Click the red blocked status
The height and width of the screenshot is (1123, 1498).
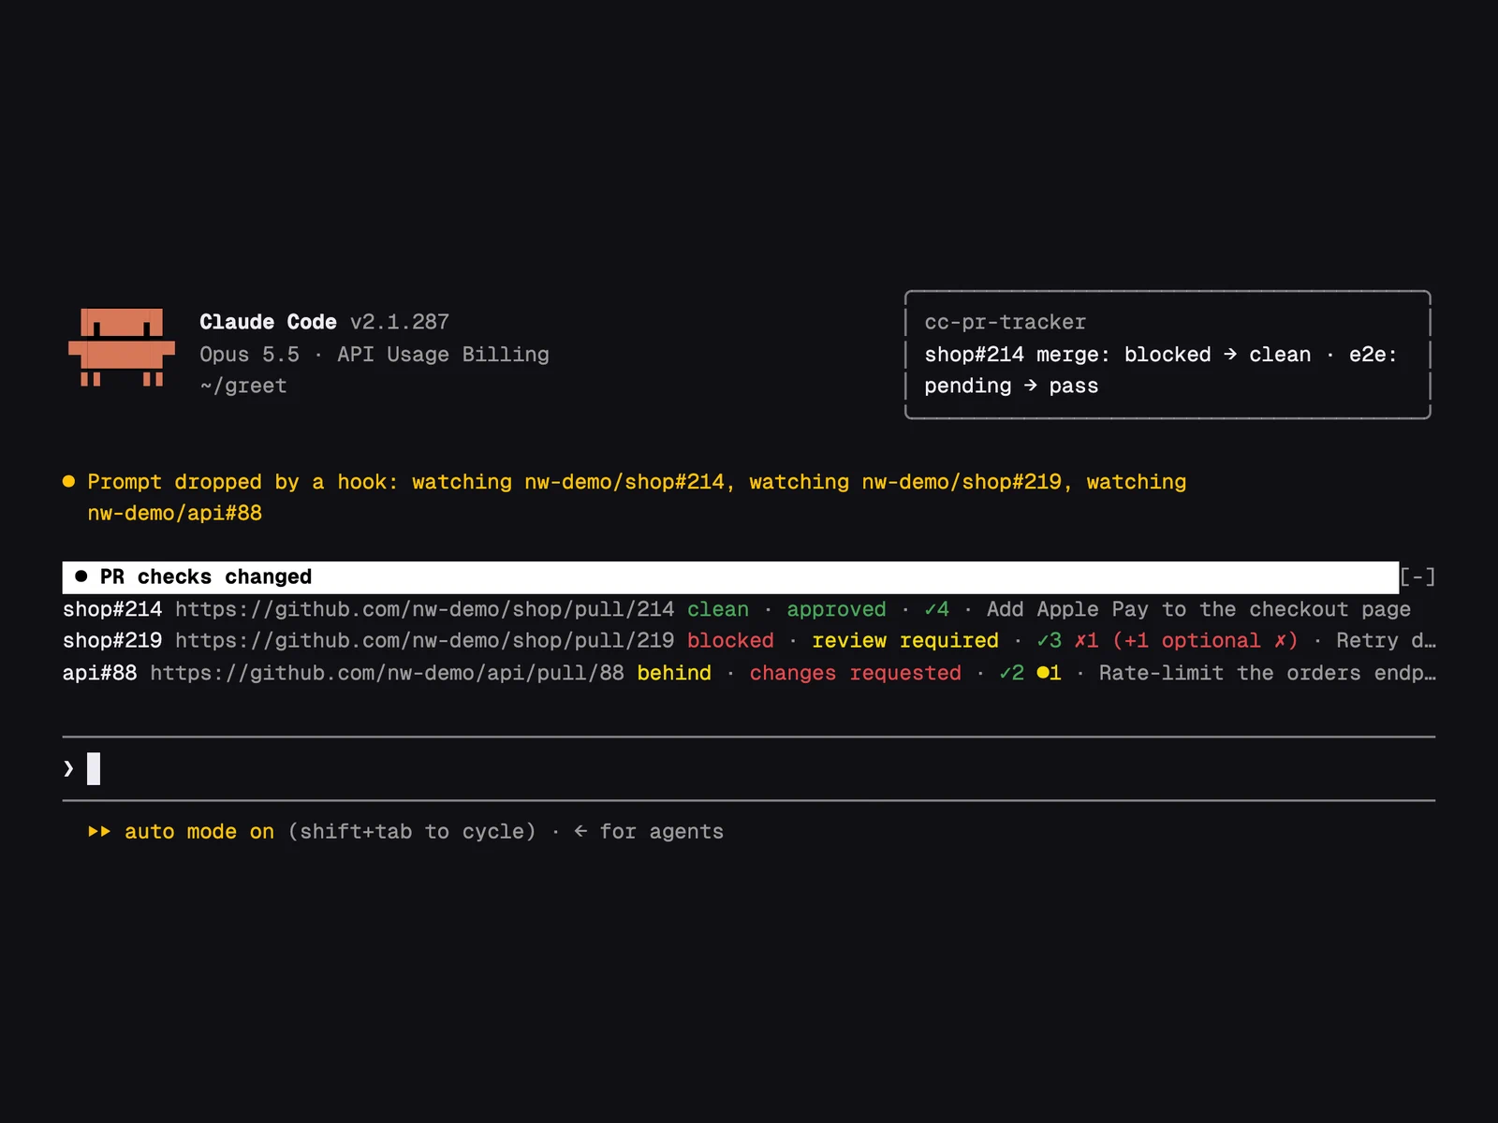pyautogui.click(x=730, y=641)
